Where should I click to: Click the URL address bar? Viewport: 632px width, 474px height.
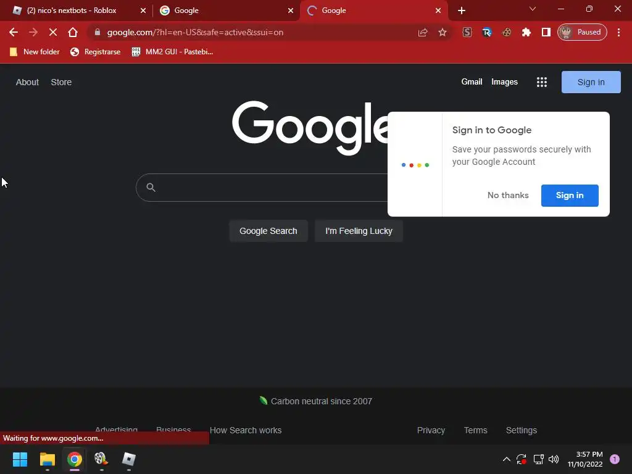click(x=258, y=32)
